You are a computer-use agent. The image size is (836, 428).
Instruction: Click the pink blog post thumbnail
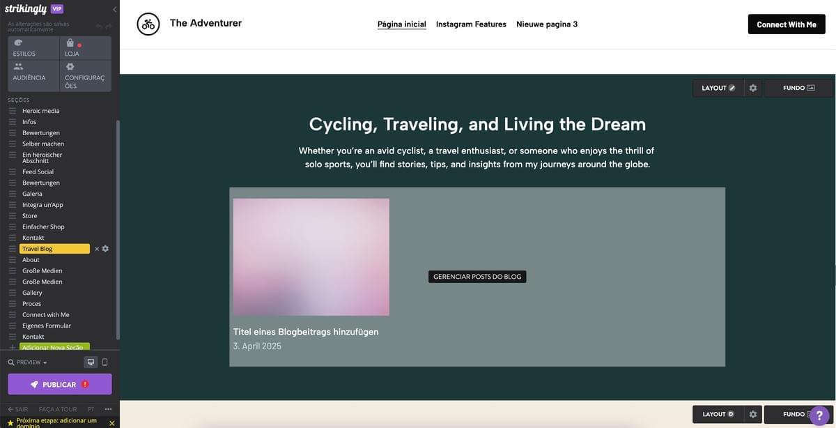(x=311, y=257)
